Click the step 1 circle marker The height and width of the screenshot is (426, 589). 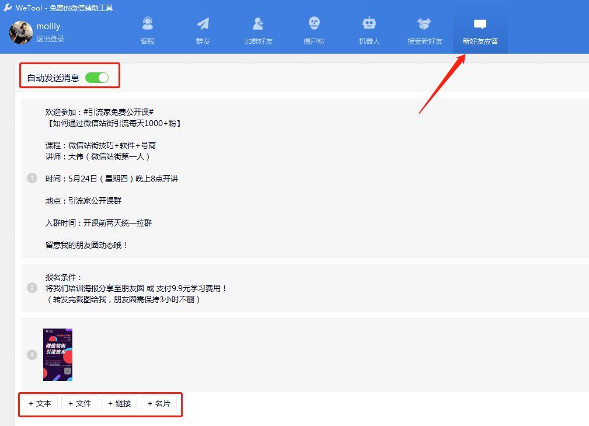click(31, 178)
